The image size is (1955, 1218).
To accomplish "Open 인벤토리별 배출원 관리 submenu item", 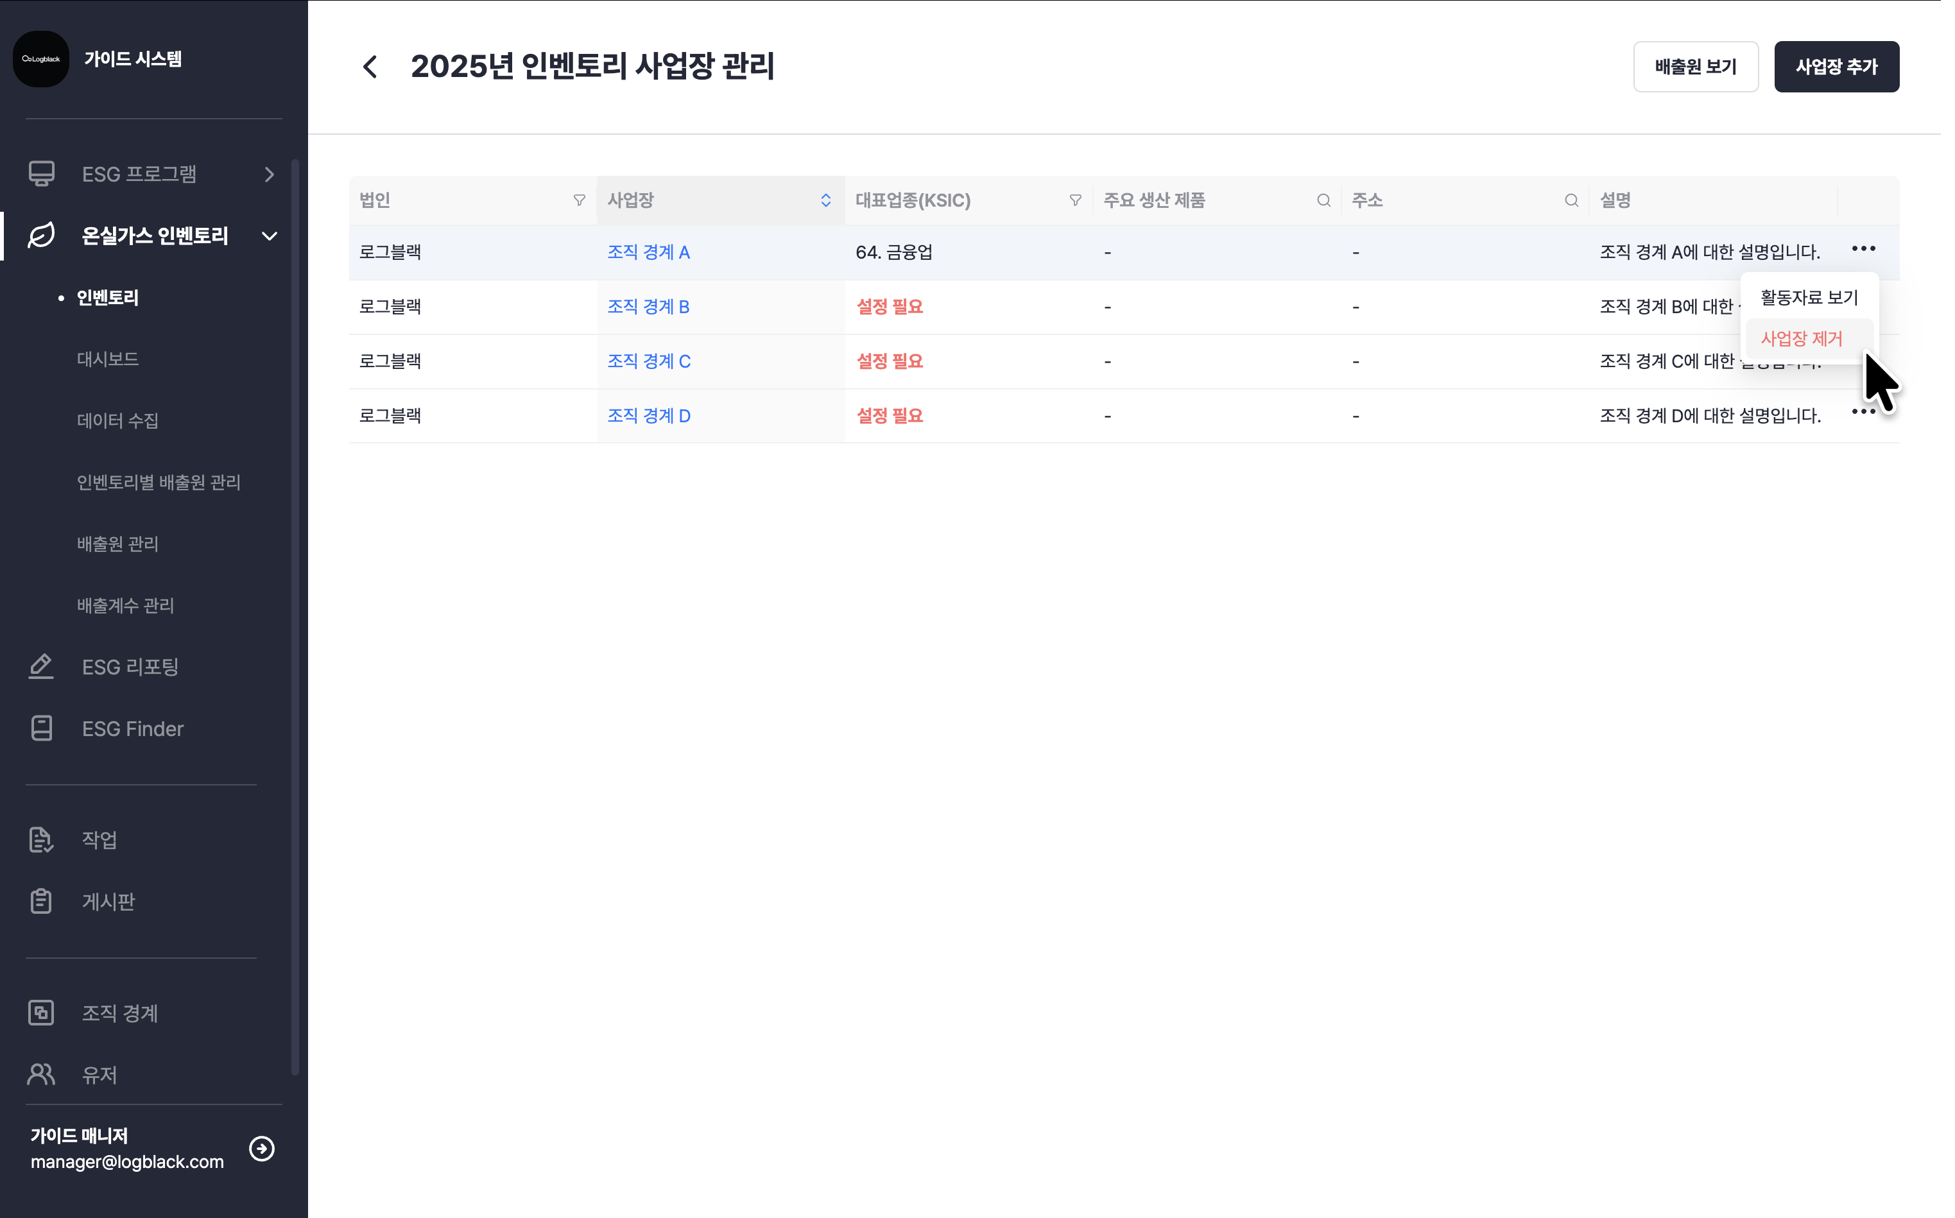I will pos(159,482).
